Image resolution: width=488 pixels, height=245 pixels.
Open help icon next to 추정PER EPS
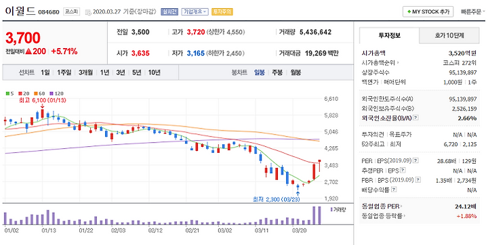click(x=403, y=171)
